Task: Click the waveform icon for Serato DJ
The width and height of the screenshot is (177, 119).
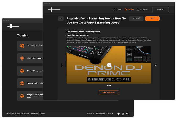Action: 22,58
